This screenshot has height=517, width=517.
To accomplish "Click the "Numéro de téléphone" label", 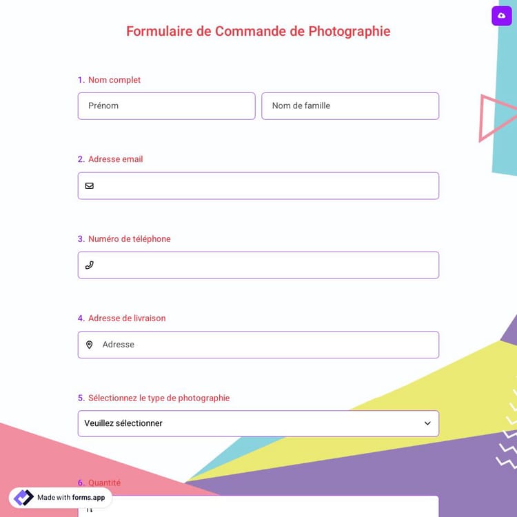I will (129, 239).
